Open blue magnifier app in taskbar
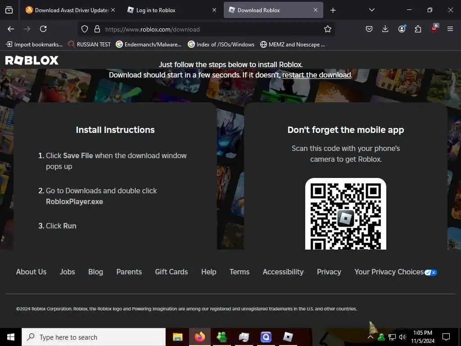461x346 pixels. (x=266, y=337)
